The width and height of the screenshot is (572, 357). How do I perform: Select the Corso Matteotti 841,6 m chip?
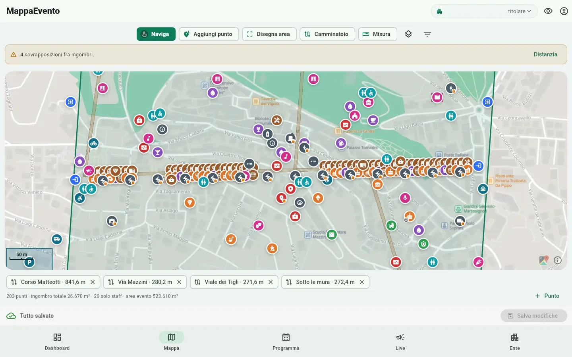point(53,282)
